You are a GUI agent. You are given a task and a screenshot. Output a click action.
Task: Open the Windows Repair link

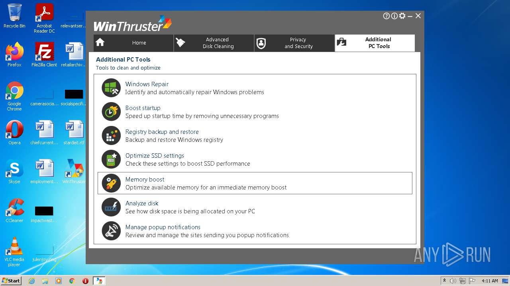tap(147, 84)
